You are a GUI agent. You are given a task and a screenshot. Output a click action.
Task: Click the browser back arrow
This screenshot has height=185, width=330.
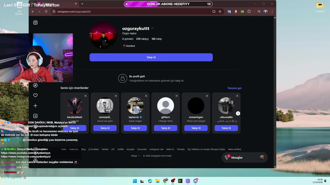[33, 12]
